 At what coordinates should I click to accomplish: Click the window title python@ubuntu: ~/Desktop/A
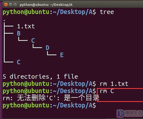click(46, 5)
